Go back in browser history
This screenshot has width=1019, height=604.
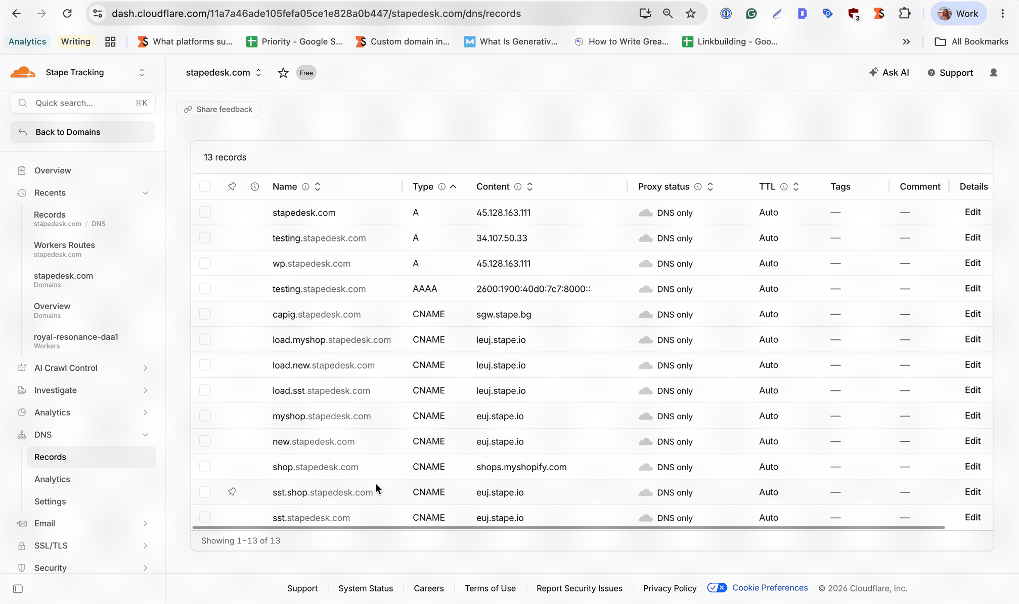16,14
